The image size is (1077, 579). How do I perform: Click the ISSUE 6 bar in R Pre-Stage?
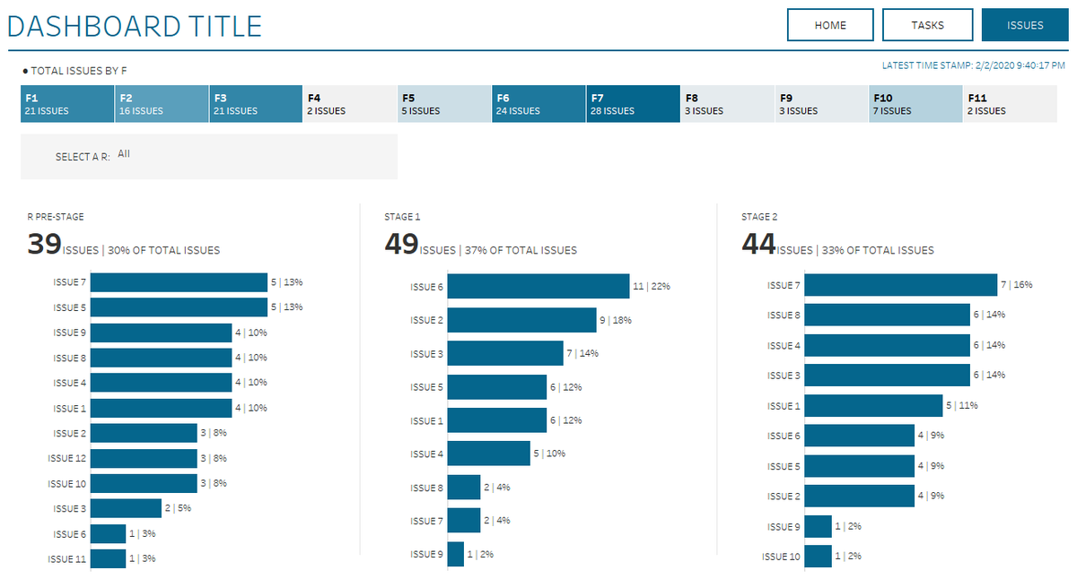[x=108, y=533]
